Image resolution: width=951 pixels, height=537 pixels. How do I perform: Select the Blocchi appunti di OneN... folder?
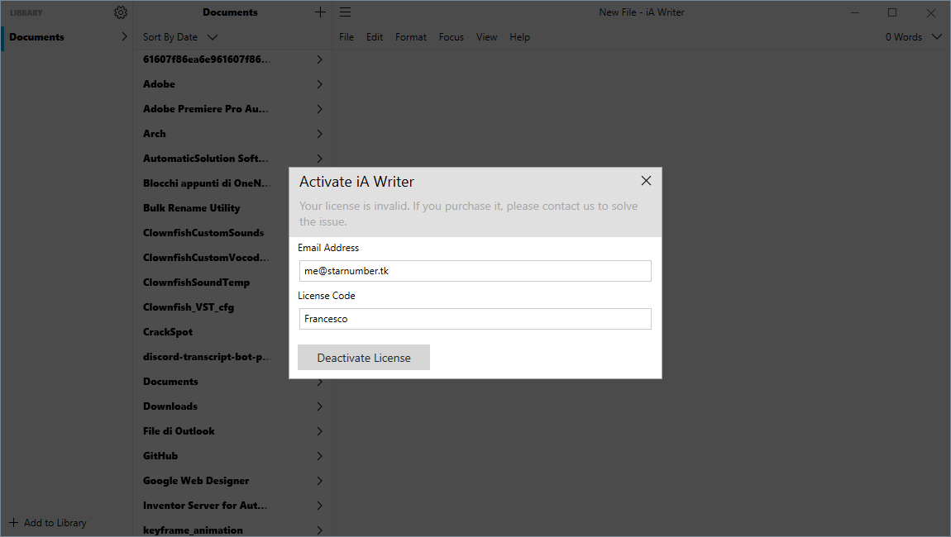point(206,183)
